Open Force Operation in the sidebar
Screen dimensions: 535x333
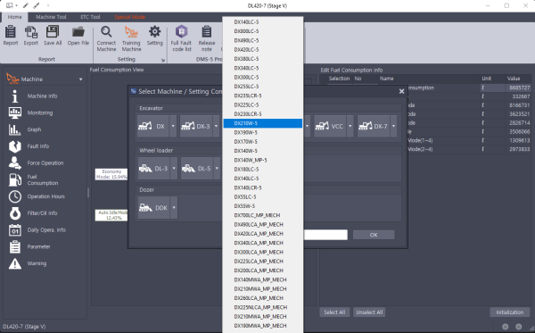[45, 163]
